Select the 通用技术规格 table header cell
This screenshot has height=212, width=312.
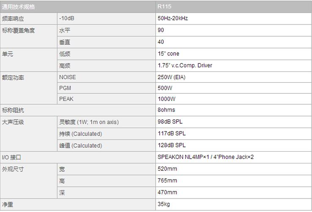coord(19,7)
